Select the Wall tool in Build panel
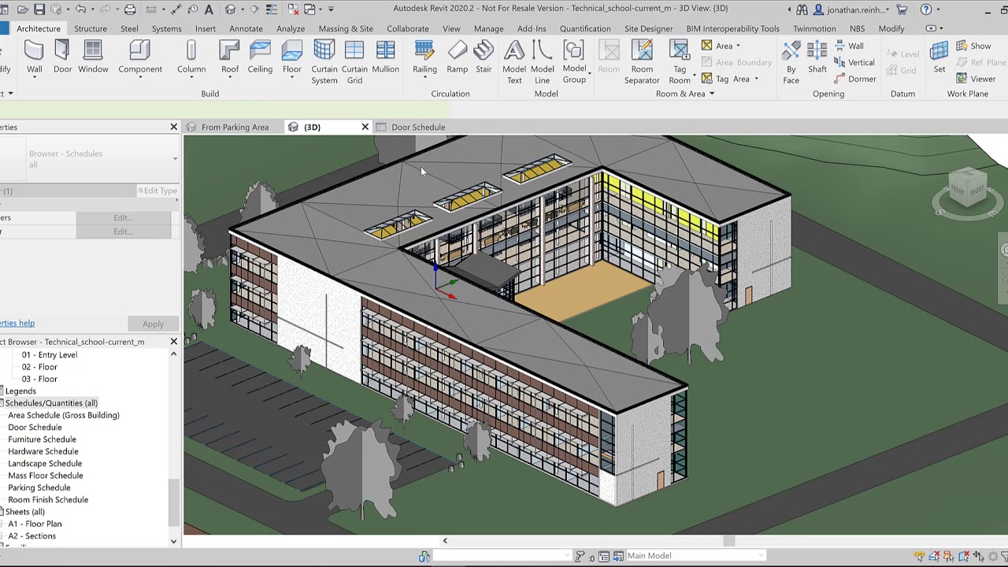Screen dimensions: 1008x567 (34, 57)
